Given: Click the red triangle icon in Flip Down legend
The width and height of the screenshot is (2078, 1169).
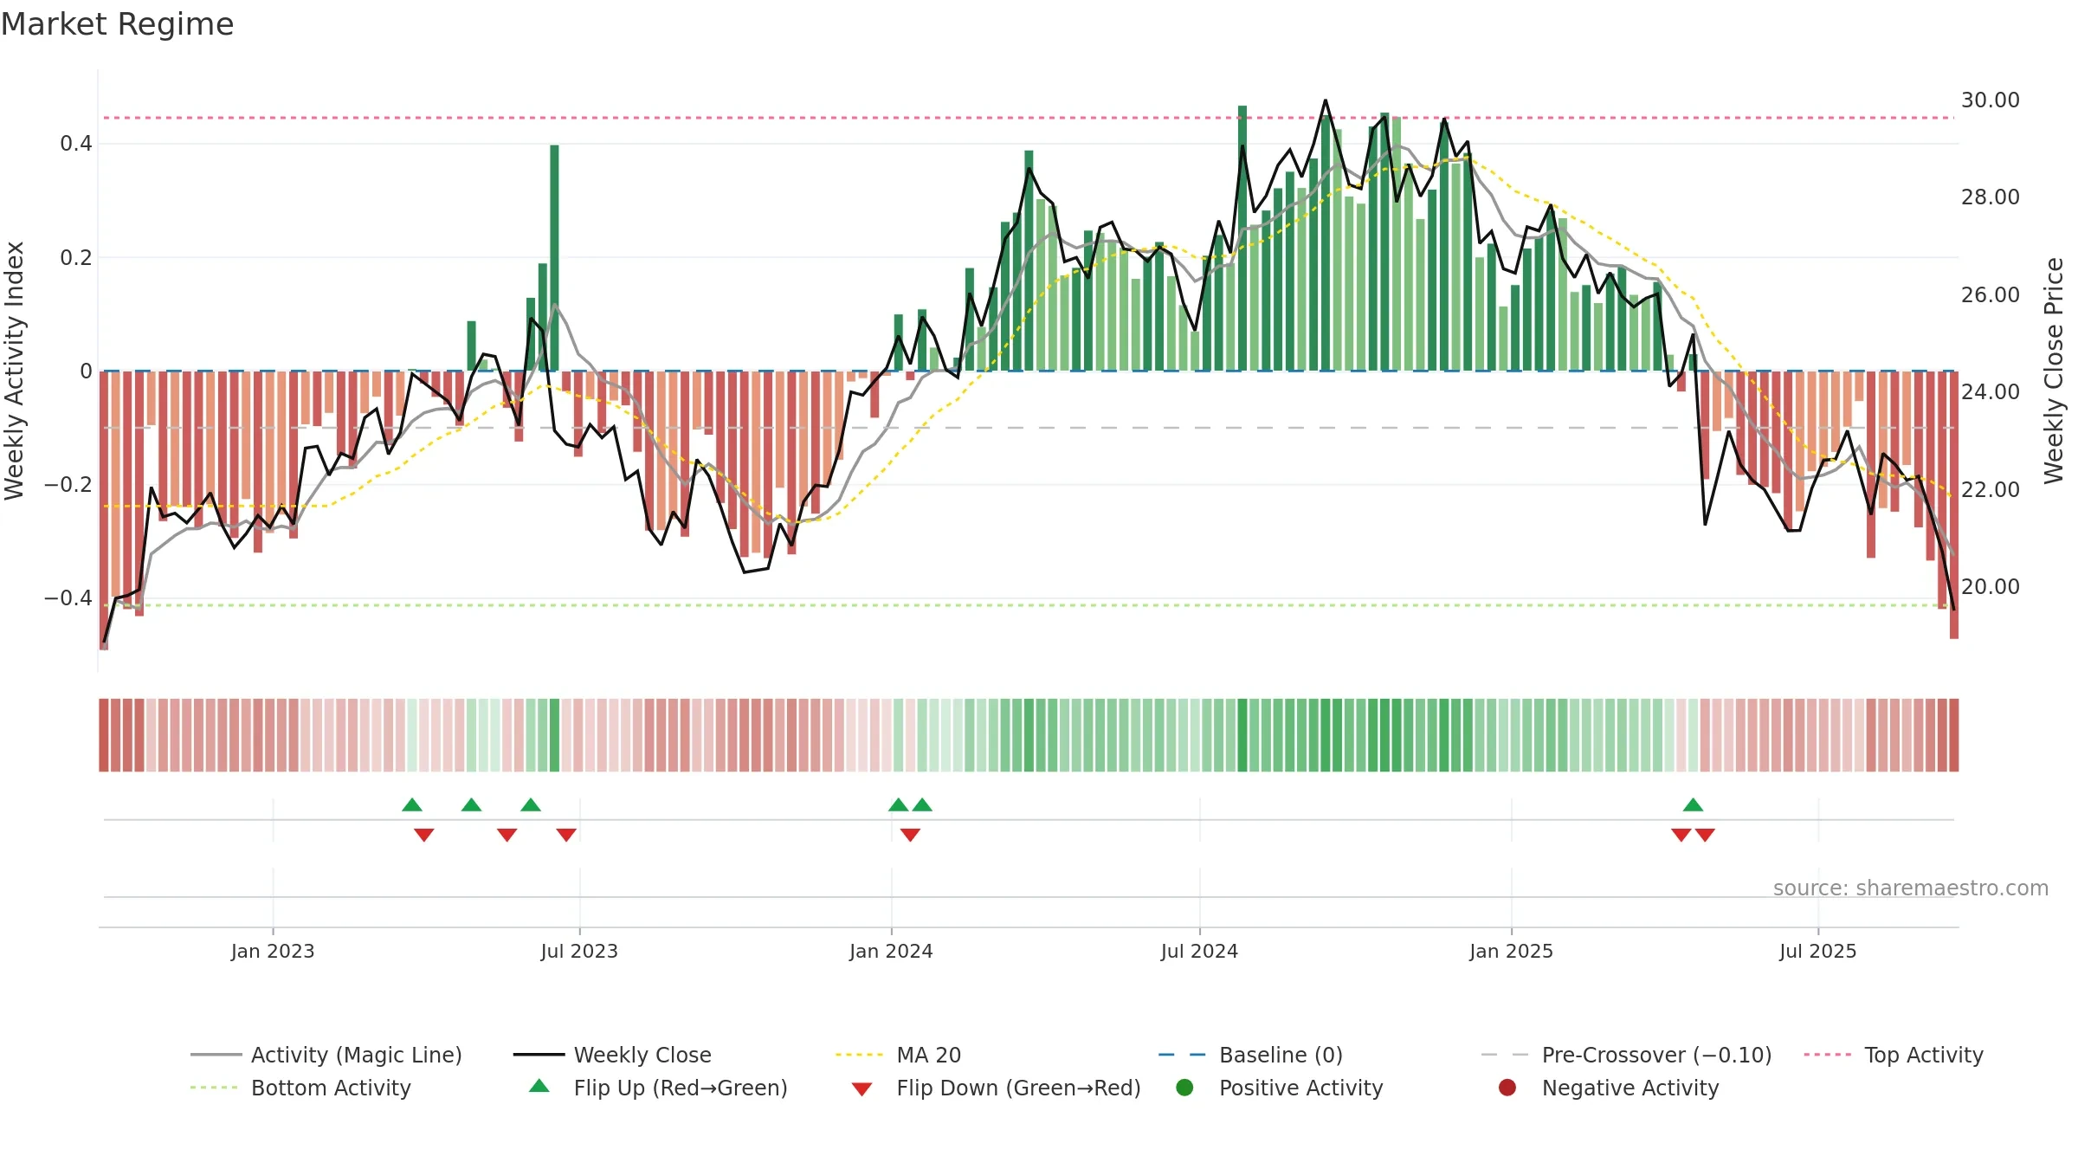Looking at the screenshot, I should point(862,1089).
